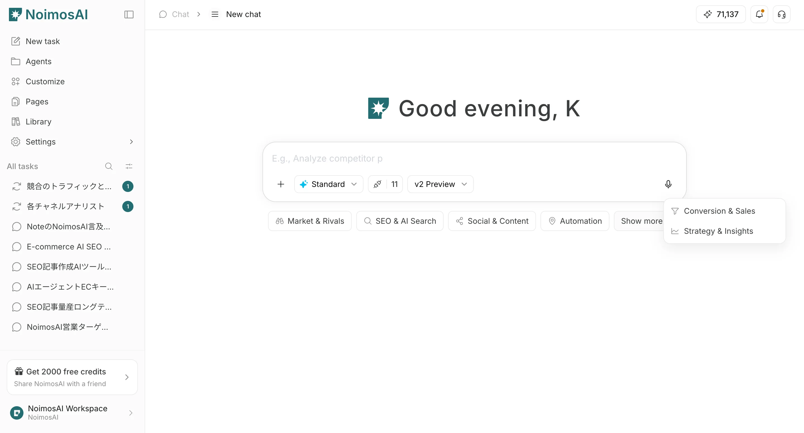Open notifications bell icon
Image resolution: width=804 pixels, height=433 pixels.
(759, 14)
